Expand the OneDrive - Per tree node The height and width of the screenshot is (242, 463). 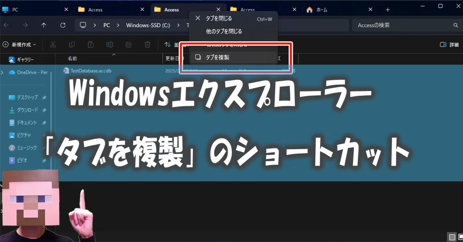3,72
